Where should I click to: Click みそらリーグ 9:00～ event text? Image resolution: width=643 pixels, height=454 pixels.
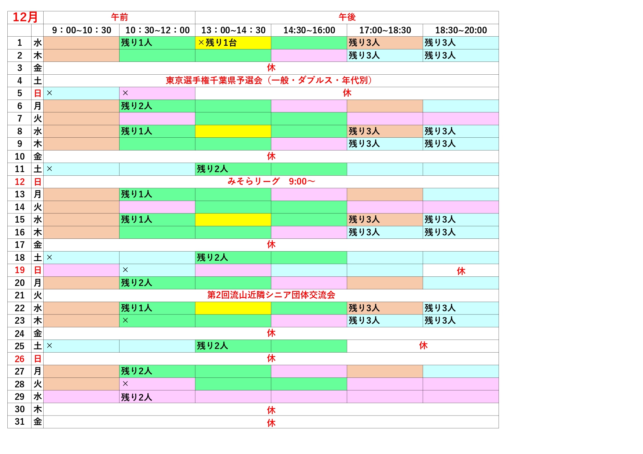pos(271,181)
